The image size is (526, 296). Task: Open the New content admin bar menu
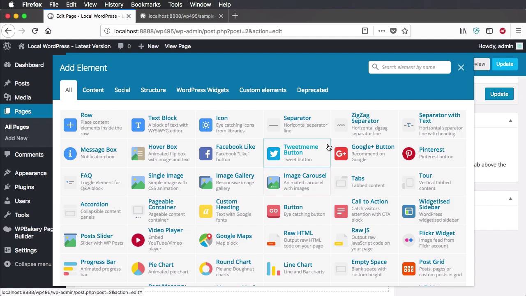[148, 46]
